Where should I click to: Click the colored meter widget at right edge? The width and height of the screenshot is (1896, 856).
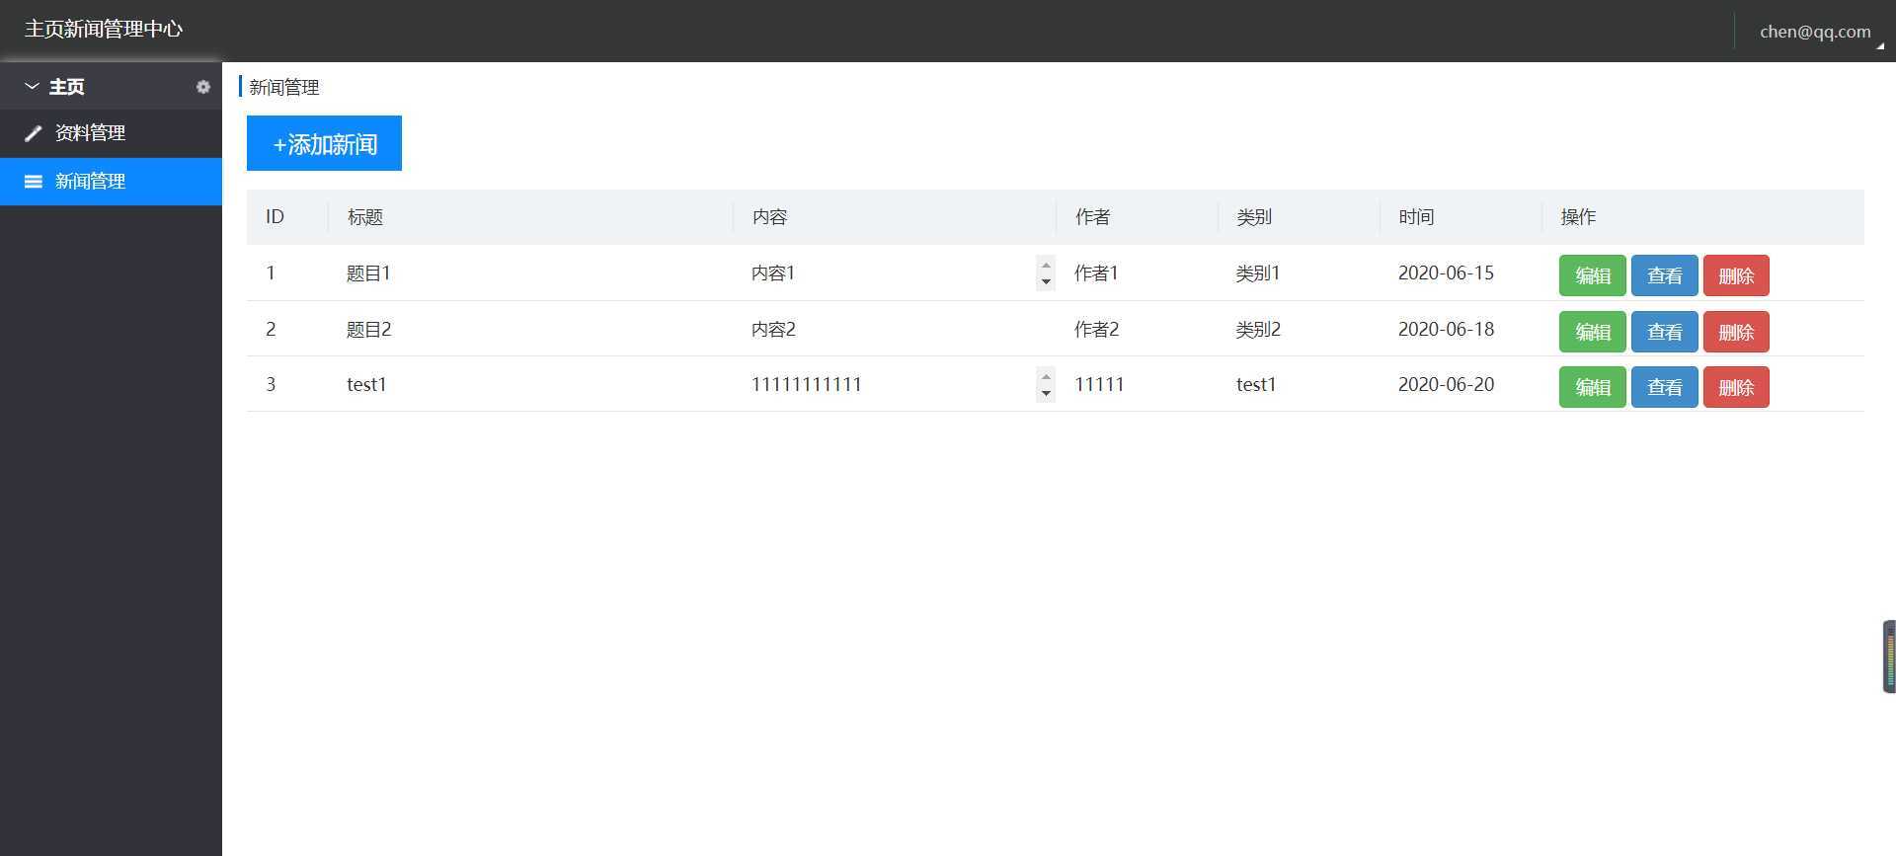click(x=1889, y=657)
